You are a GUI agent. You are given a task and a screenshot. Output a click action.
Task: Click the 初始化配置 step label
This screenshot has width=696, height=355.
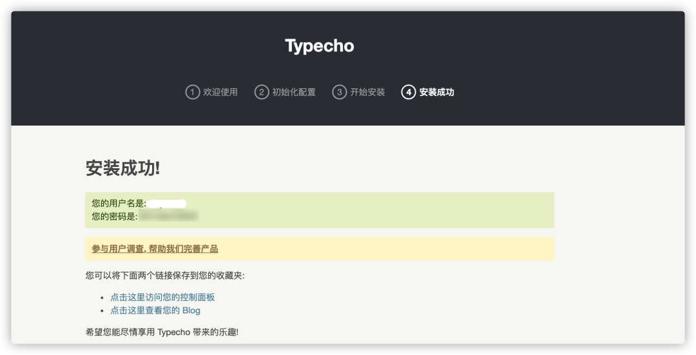294,92
